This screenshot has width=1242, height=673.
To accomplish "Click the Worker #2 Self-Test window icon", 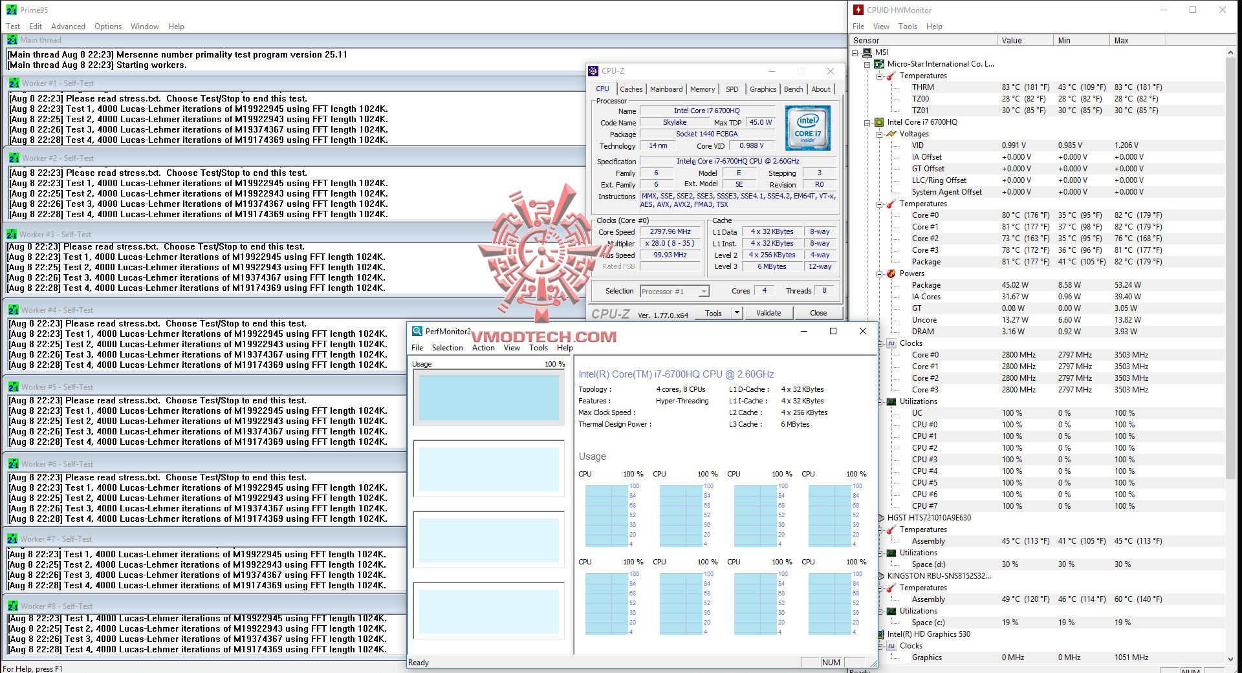I will (14, 158).
